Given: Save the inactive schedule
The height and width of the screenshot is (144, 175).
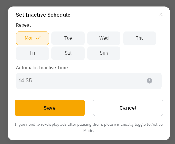Looking at the screenshot, I should (50, 108).
